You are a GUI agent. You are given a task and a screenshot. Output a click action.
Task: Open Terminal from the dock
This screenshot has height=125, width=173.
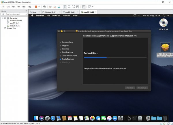(x=134, y=118)
